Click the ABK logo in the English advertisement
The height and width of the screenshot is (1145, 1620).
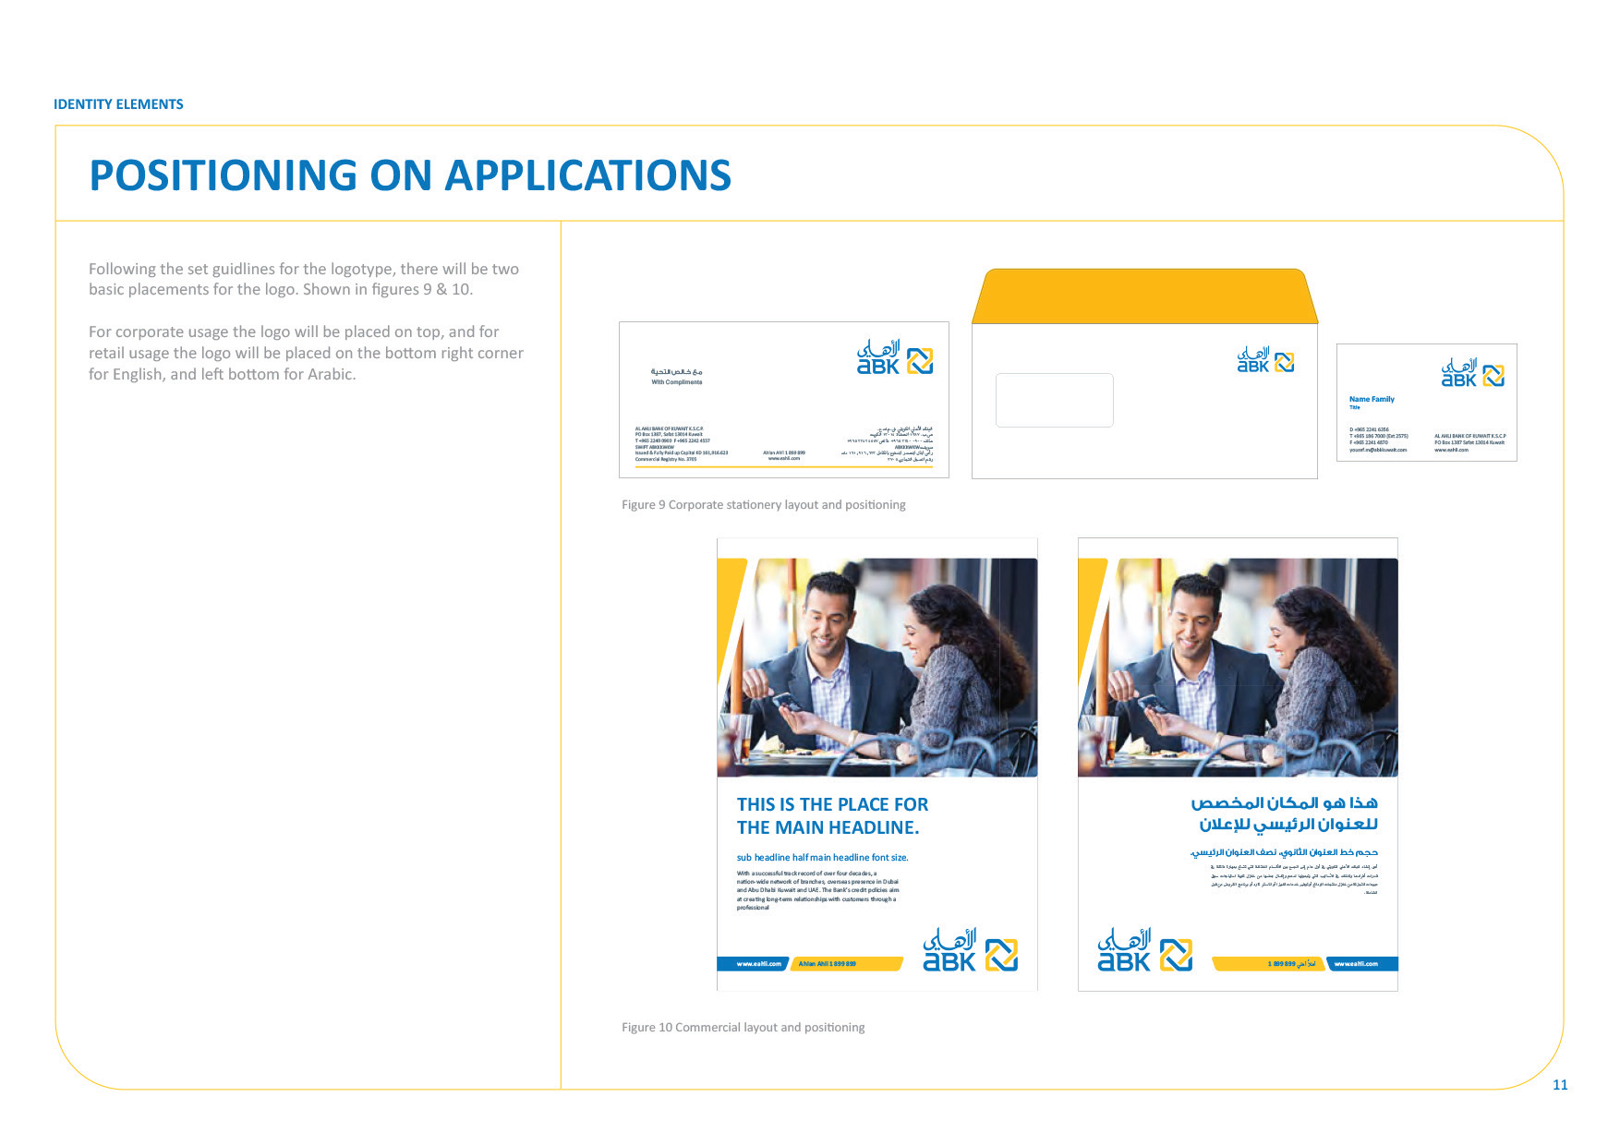[969, 950]
